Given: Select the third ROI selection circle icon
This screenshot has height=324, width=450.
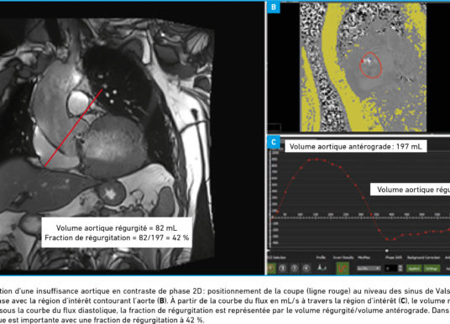Looking at the screenshot, I should pyautogui.click(x=294, y=269).
